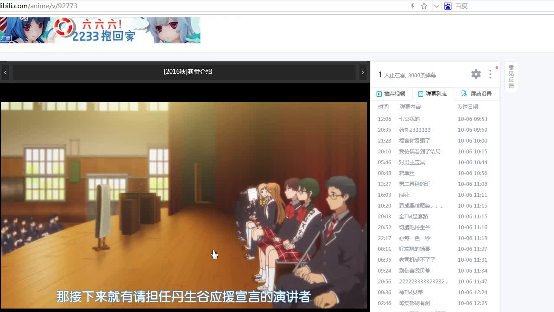Sort danmaku by 时间 column header

pos(383,107)
